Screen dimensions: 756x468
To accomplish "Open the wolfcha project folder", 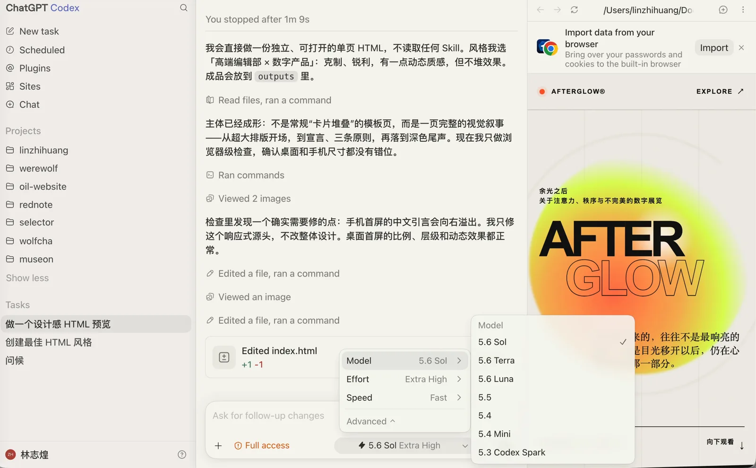I will [29, 241].
